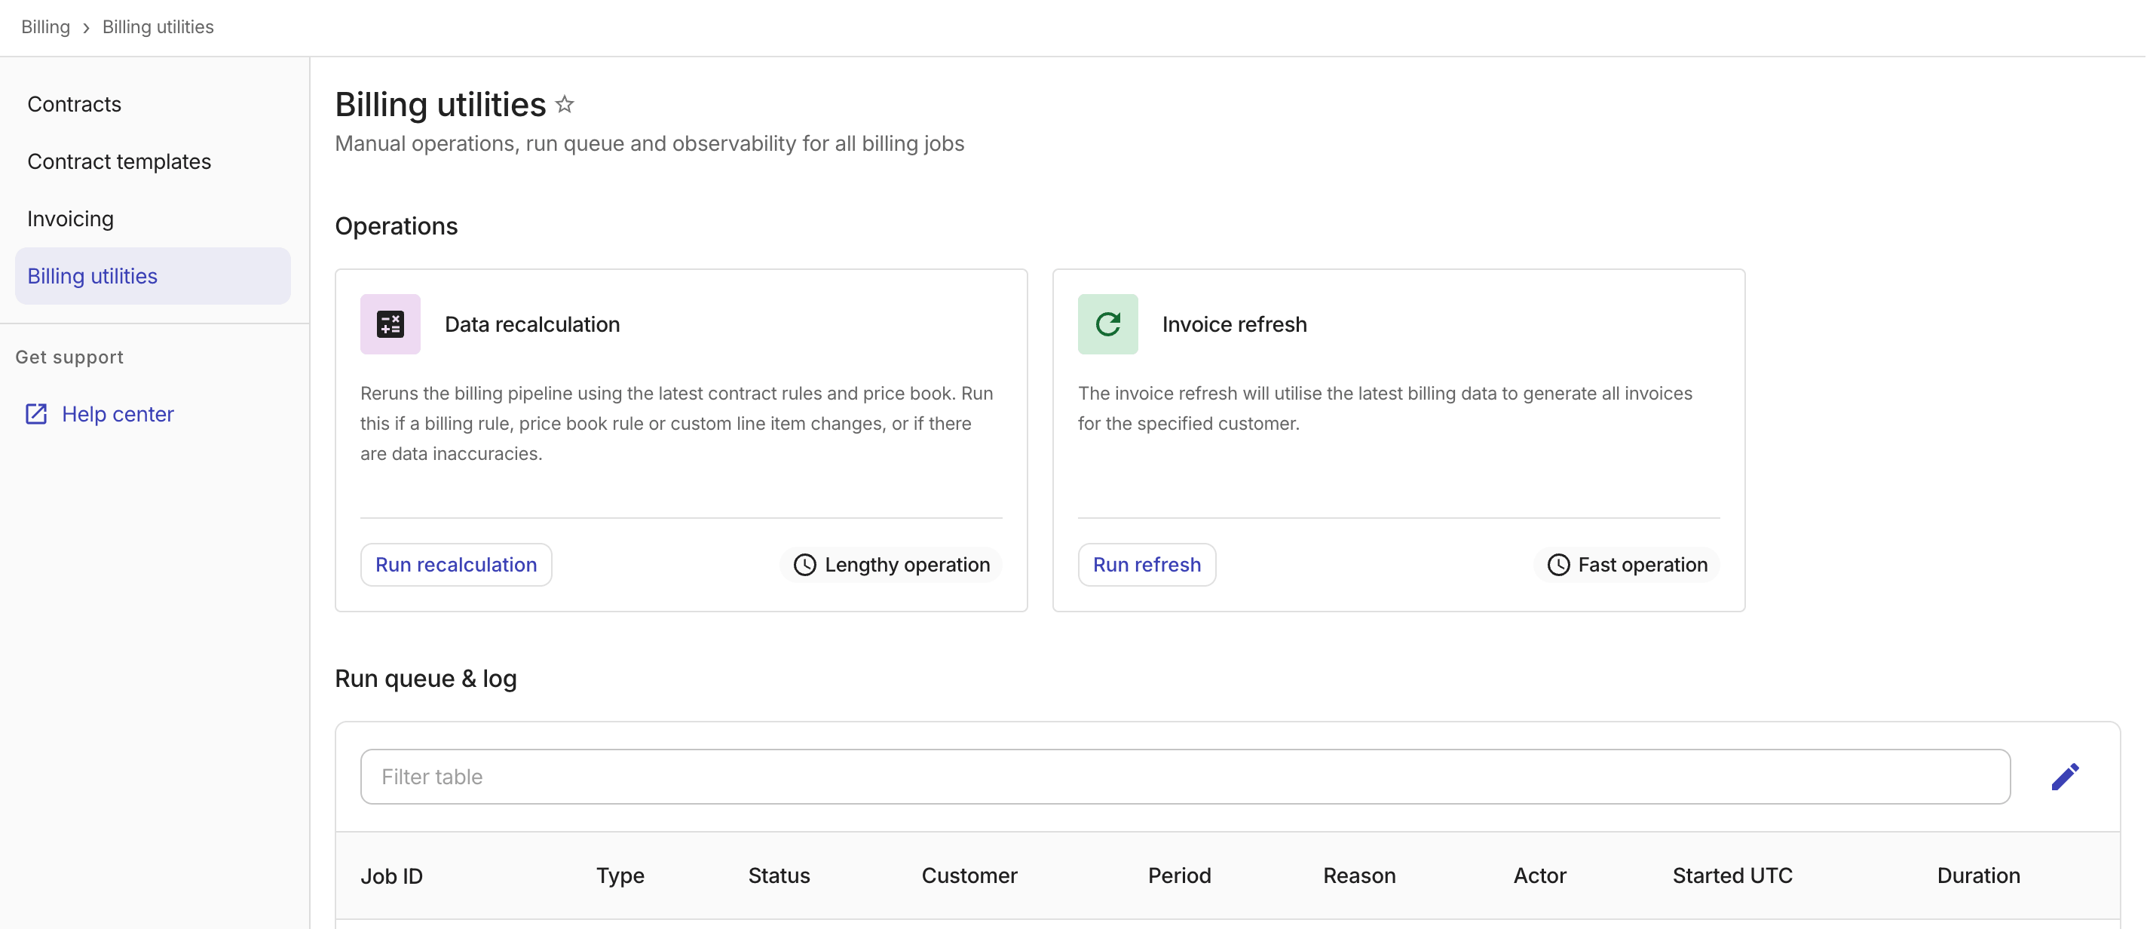
Task: Focus the Filter table input field
Action: [x=1184, y=777]
